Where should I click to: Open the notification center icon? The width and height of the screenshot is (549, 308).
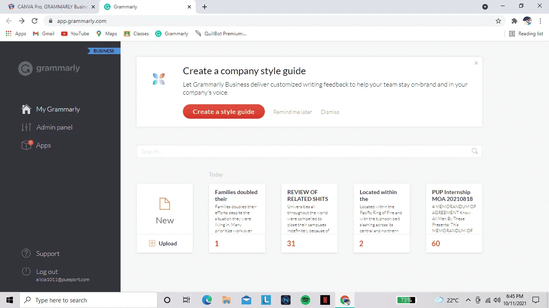pos(536,300)
